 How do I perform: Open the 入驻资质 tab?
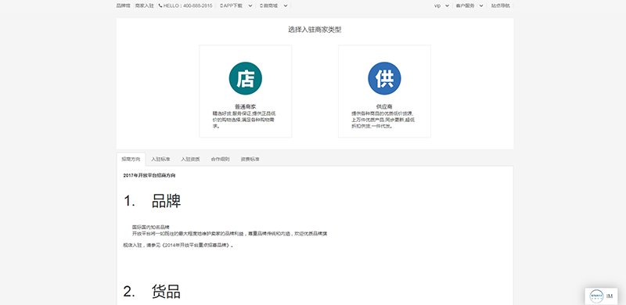coord(190,159)
